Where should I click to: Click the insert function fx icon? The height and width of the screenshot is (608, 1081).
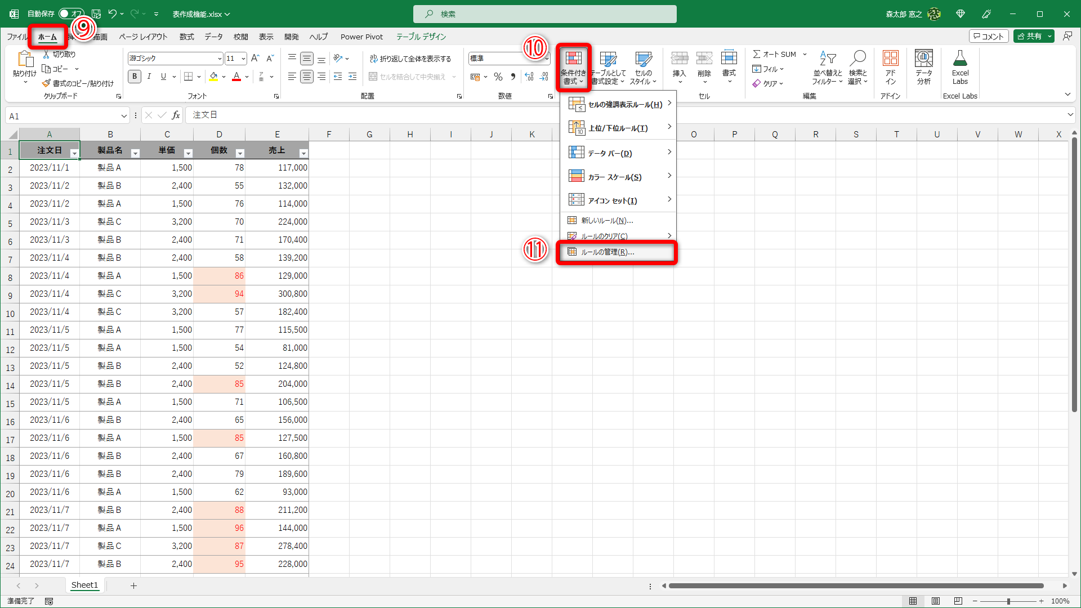(176, 115)
